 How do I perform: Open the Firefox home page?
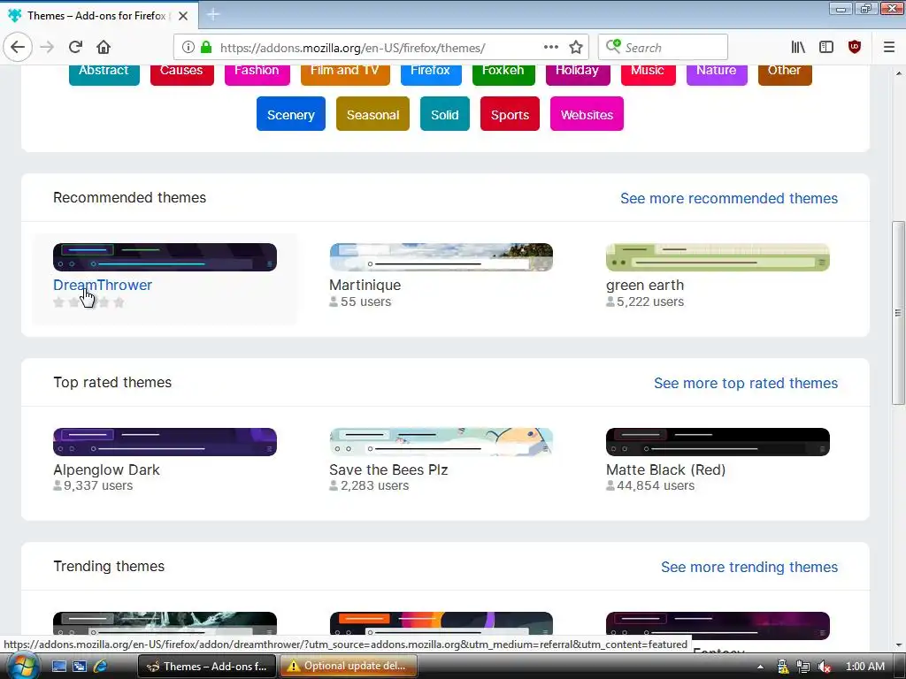(x=104, y=48)
